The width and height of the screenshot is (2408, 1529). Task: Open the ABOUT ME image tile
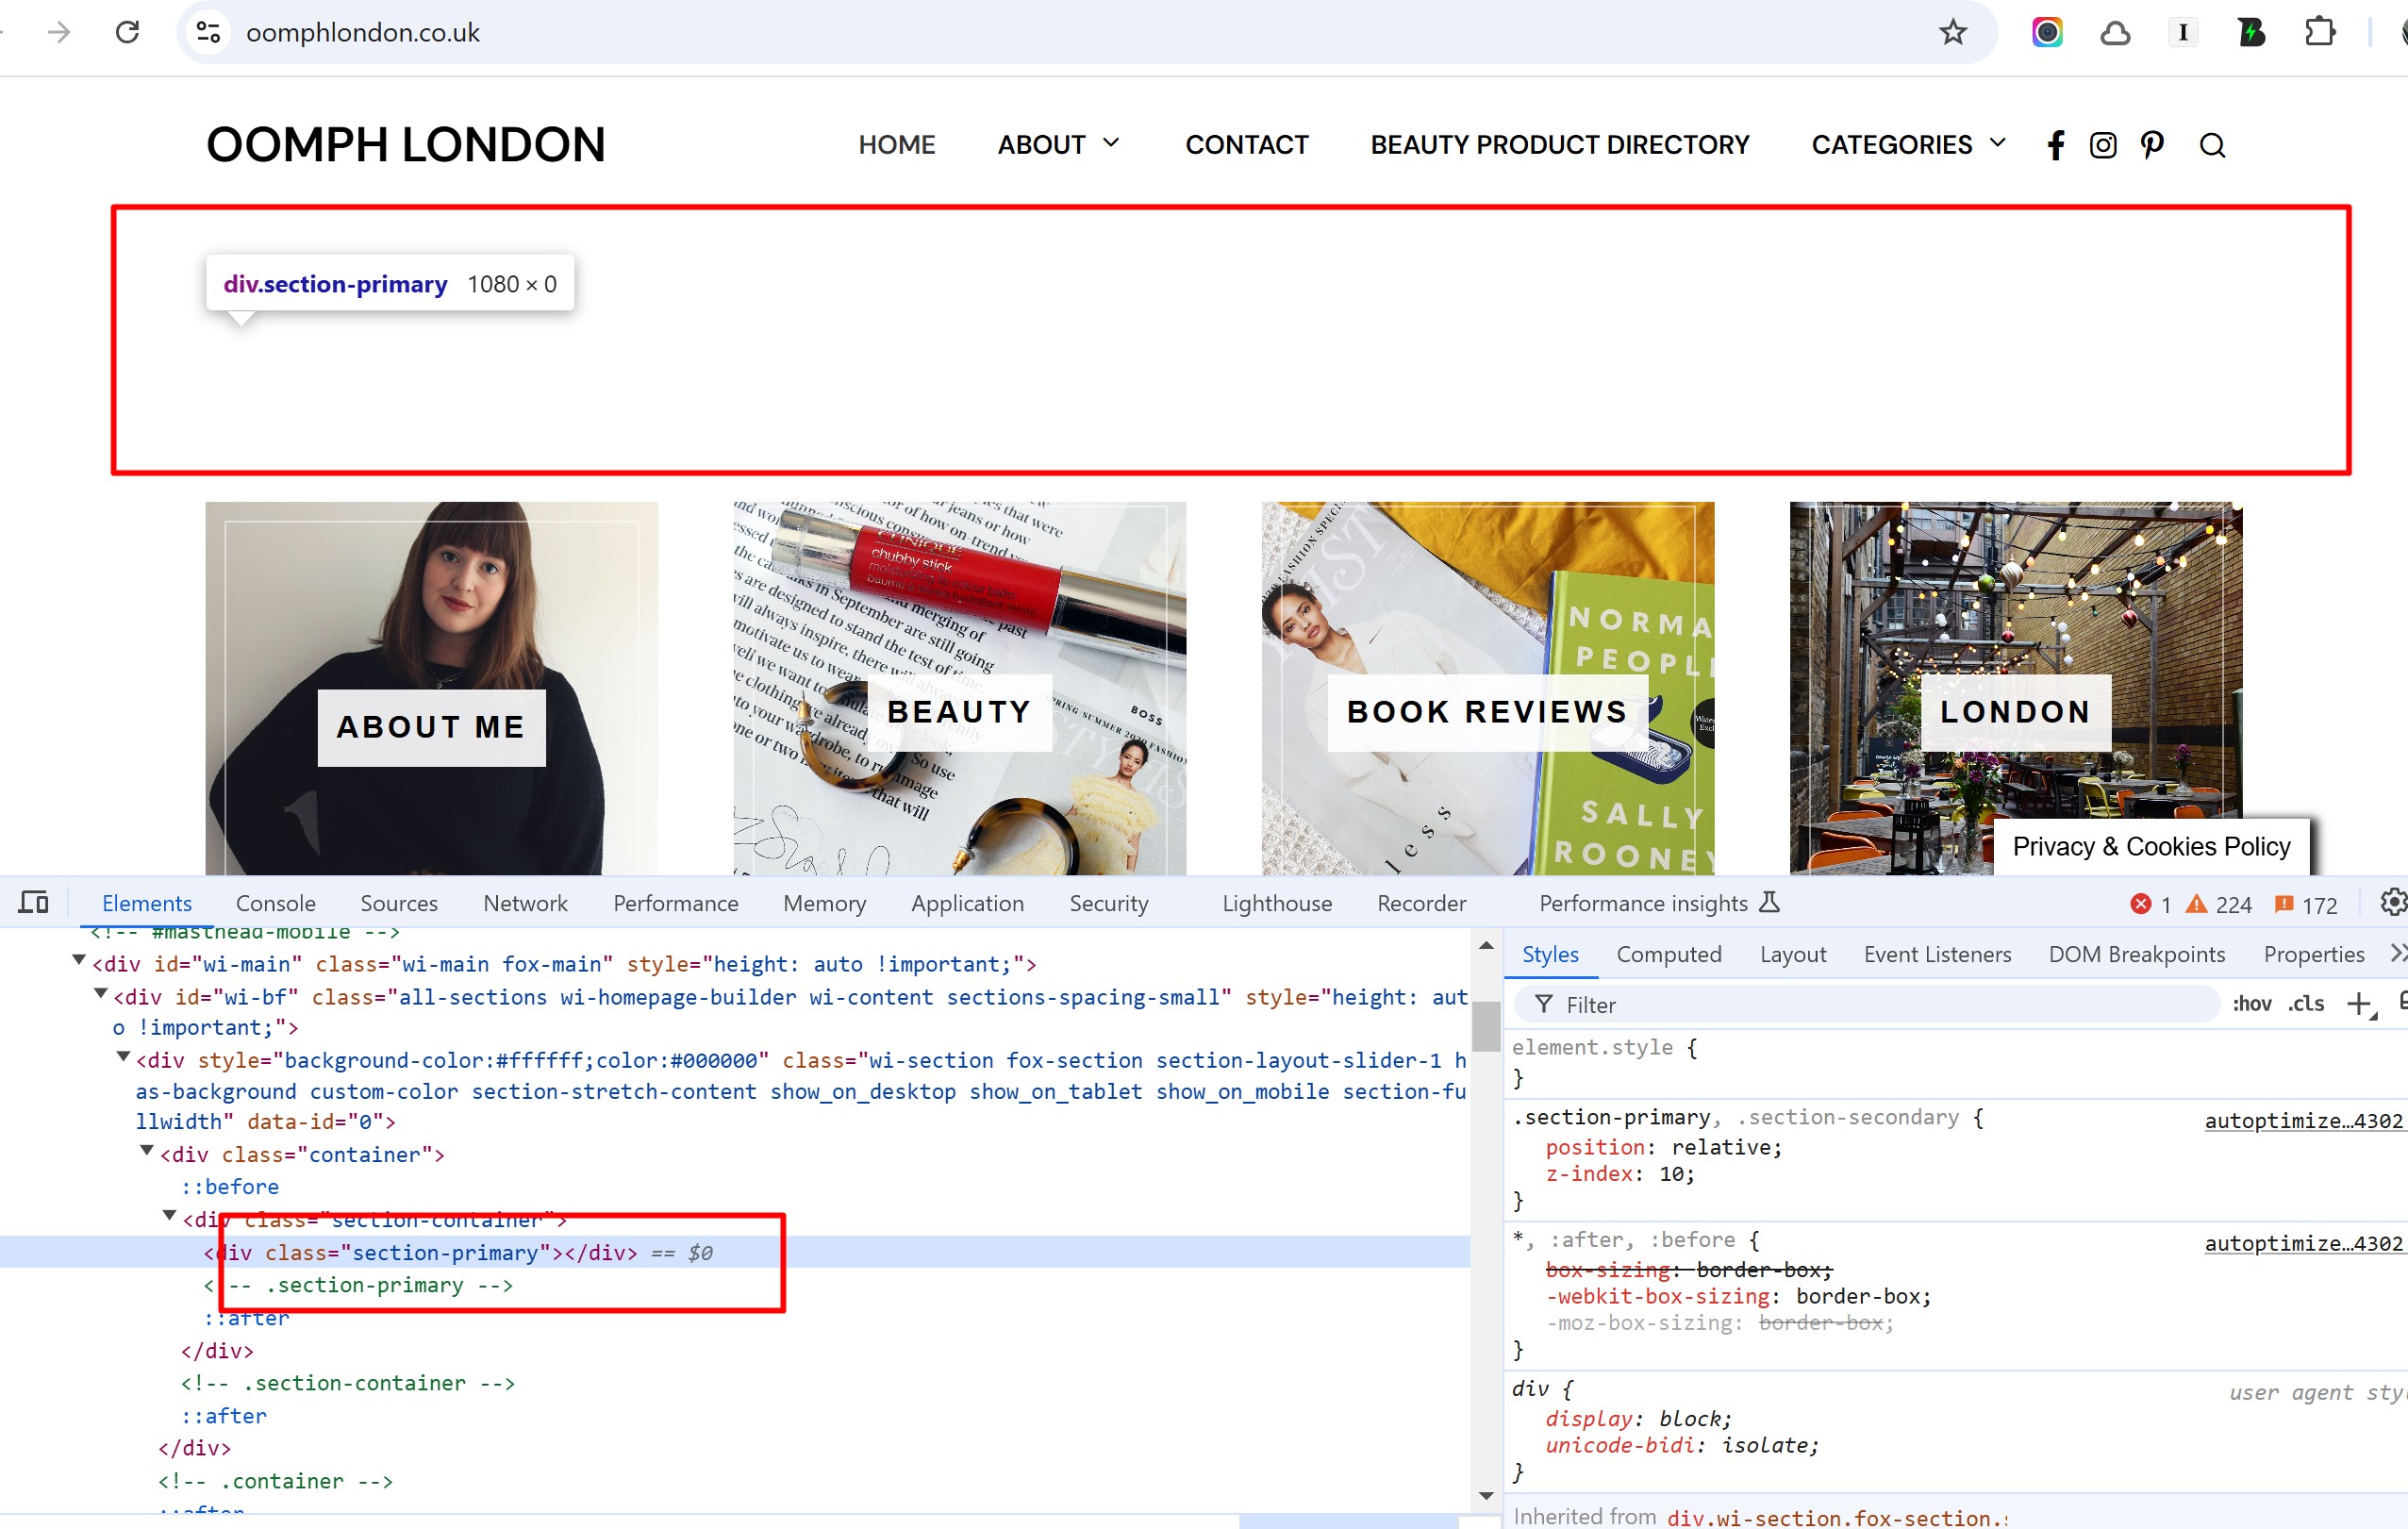coord(431,688)
